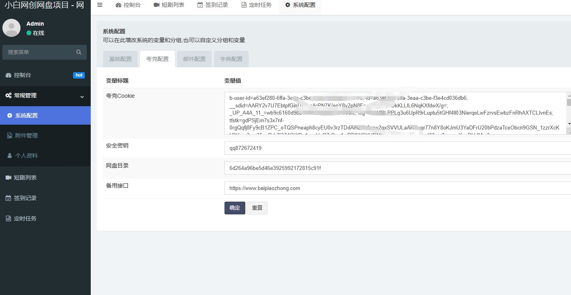
Task: Toggle the sidebar hamburger menu icon
Action: click(100, 5)
